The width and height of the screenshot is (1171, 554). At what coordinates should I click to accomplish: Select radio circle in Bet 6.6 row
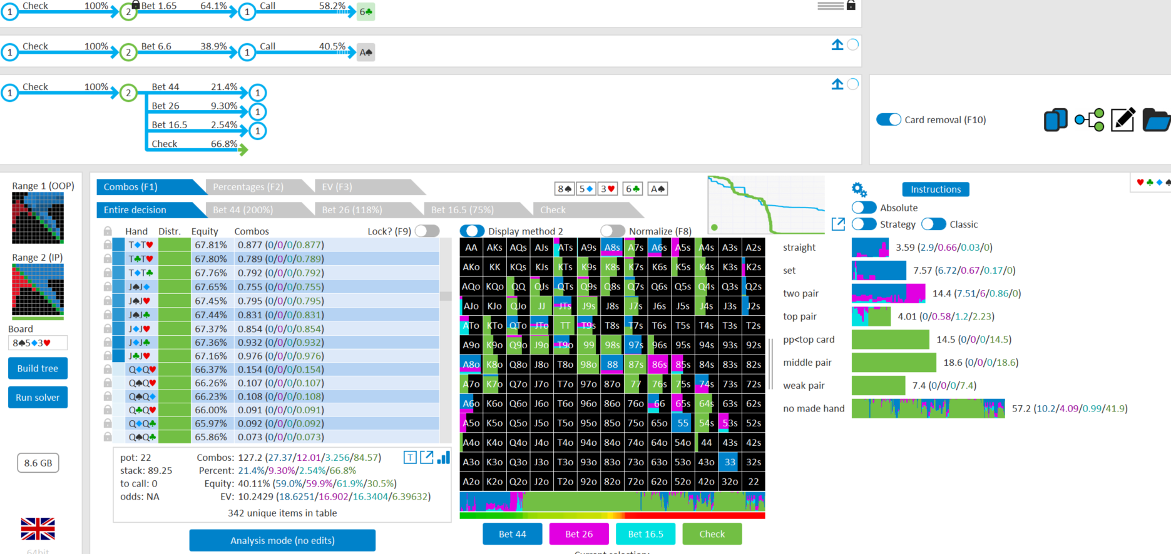point(852,44)
